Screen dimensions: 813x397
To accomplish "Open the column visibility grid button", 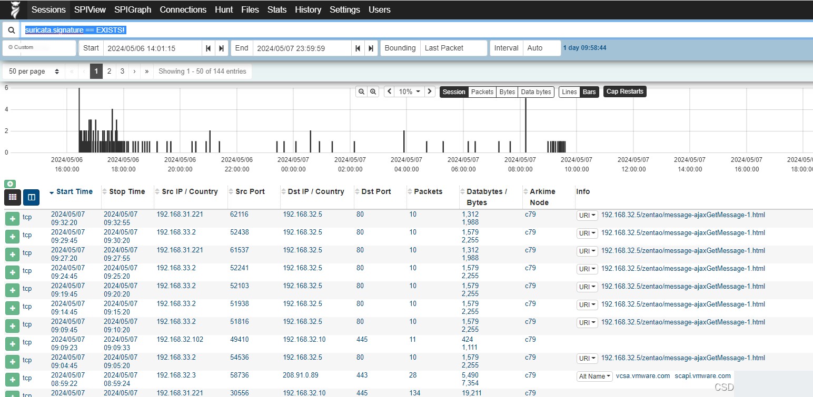I will click(13, 197).
